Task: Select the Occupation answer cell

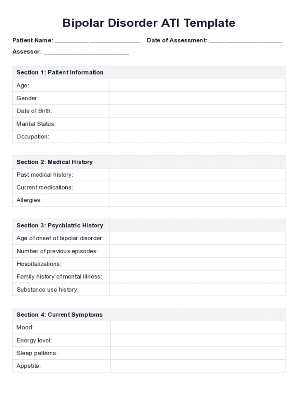Action: 197,137
